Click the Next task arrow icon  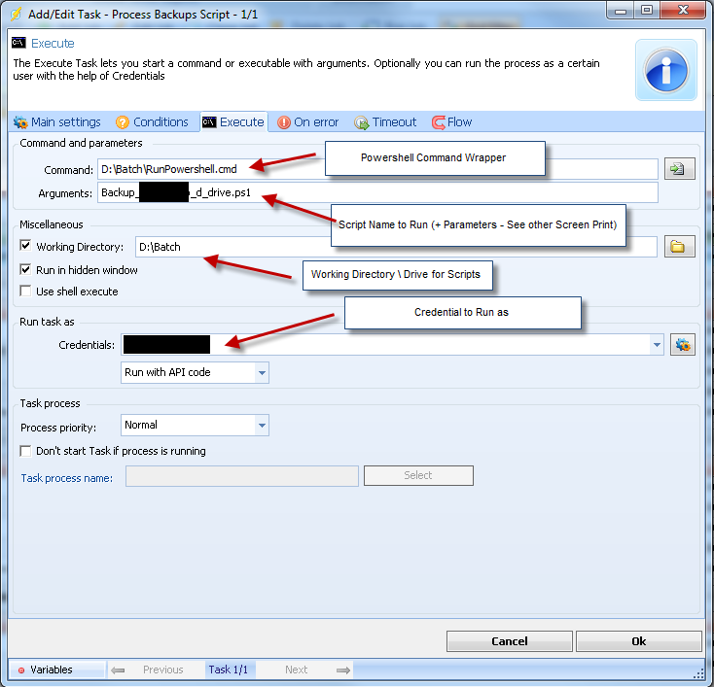[342, 670]
